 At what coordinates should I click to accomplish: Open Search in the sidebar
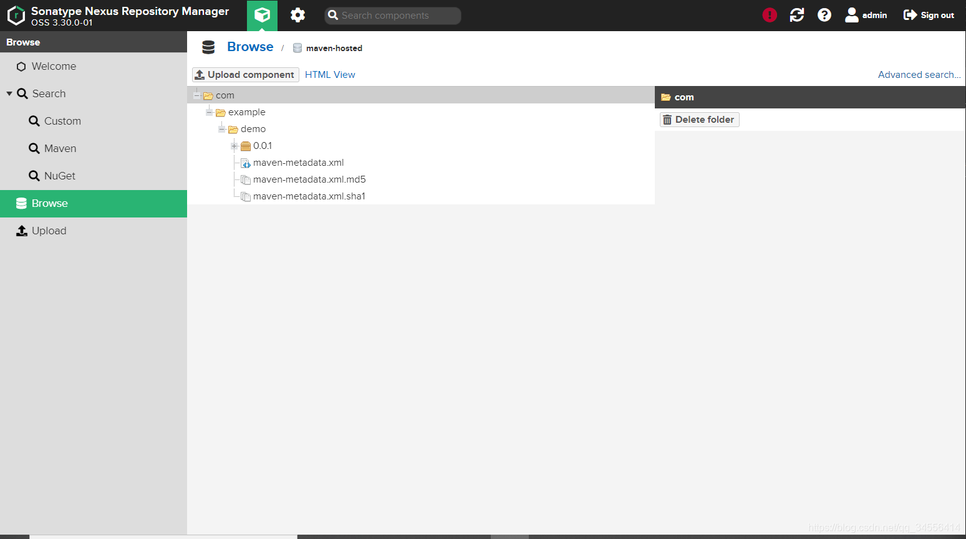[x=94, y=93]
